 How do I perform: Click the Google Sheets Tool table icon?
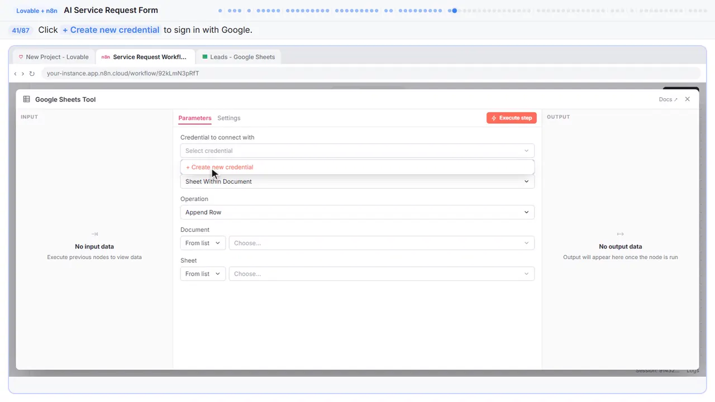pos(26,99)
